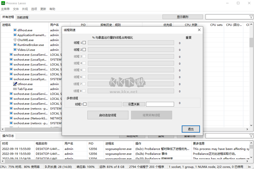This screenshot has width=254, height=169.
Task: Open the 选项 menu
Action: (x=34, y=9)
